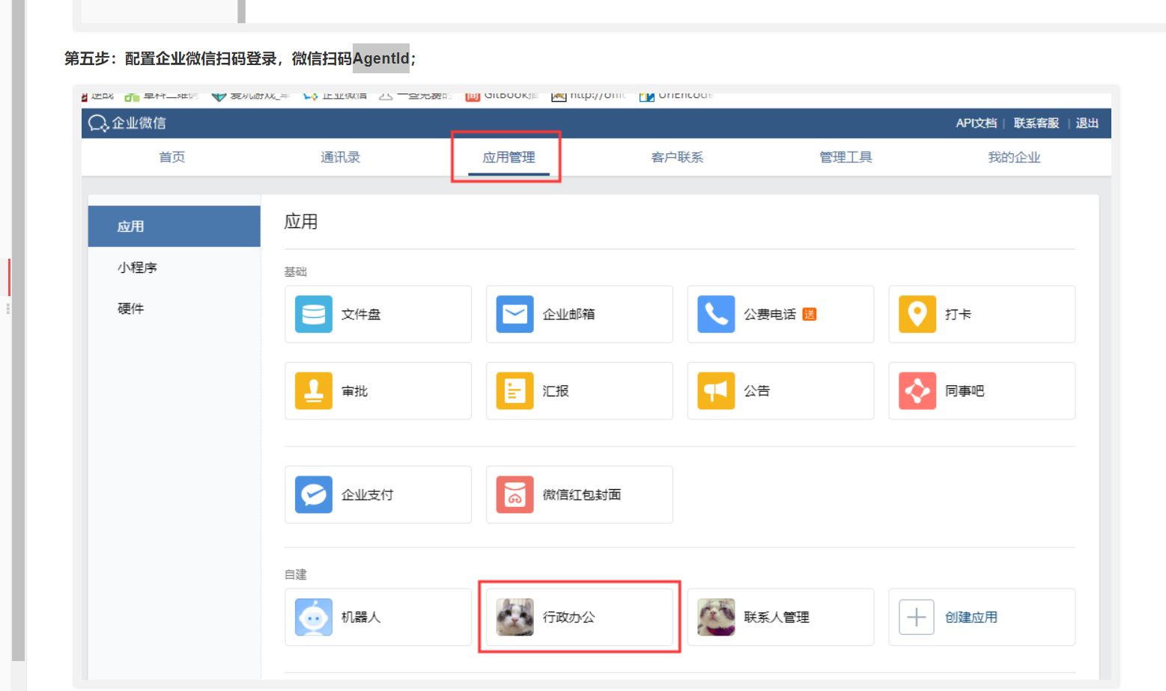Click the 公费电话 label
1166x691 pixels.
click(x=770, y=314)
